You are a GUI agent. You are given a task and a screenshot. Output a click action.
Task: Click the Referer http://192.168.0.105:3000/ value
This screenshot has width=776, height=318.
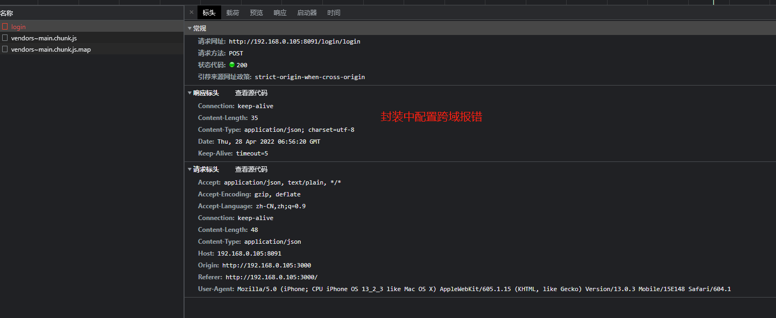coord(272,277)
